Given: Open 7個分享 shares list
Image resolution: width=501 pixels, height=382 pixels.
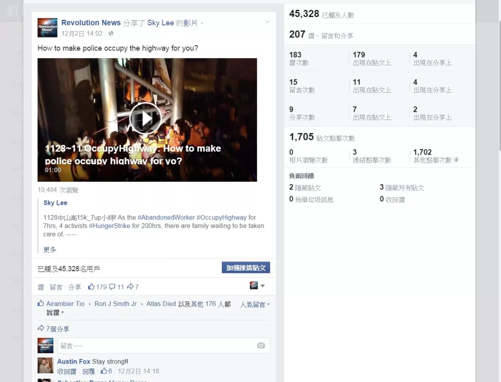Looking at the screenshot, I should click(57, 329).
